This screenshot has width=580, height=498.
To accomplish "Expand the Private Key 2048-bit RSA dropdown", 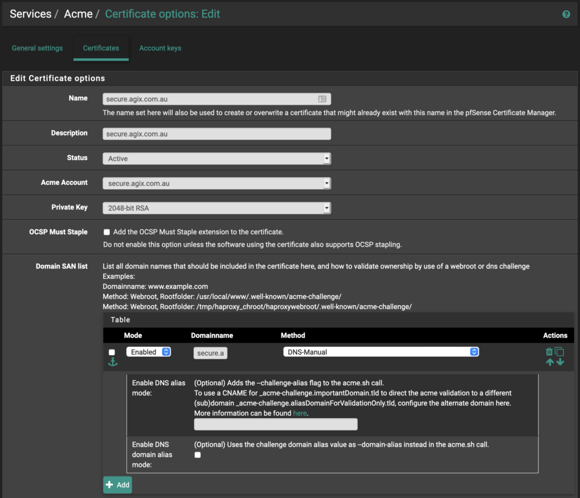I will point(216,208).
